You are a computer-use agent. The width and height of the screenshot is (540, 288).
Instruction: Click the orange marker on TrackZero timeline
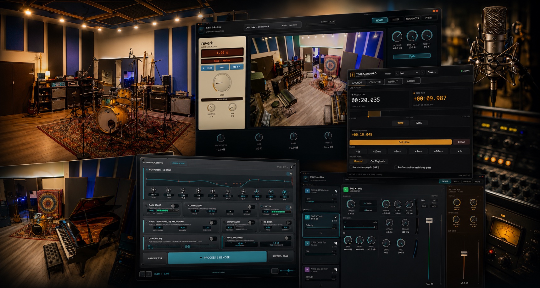pyautogui.click(x=368, y=117)
